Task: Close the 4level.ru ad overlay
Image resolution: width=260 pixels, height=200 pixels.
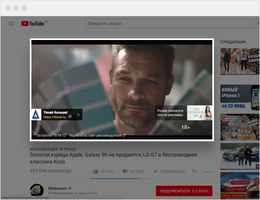Action: (78, 115)
